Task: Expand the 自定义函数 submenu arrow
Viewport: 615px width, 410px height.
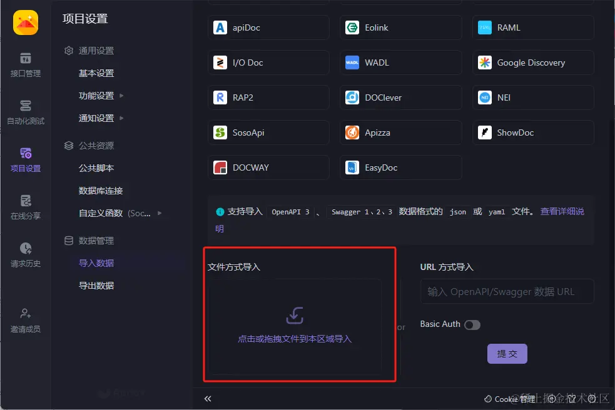Action: 160,213
